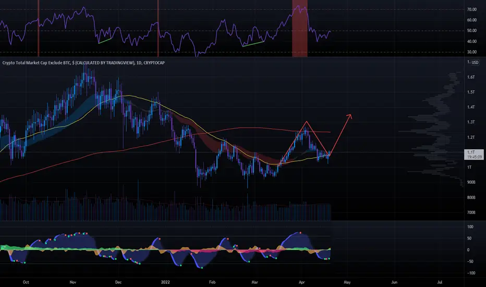Screen dimensions: 486x287
Task: Click the 70.00 level on RSI scale
Action: coord(472,9)
